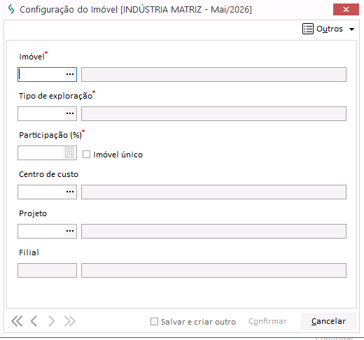Click the Participação (%) input field
364x340 pixels.
pyautogui.click(x=41, y=153)
